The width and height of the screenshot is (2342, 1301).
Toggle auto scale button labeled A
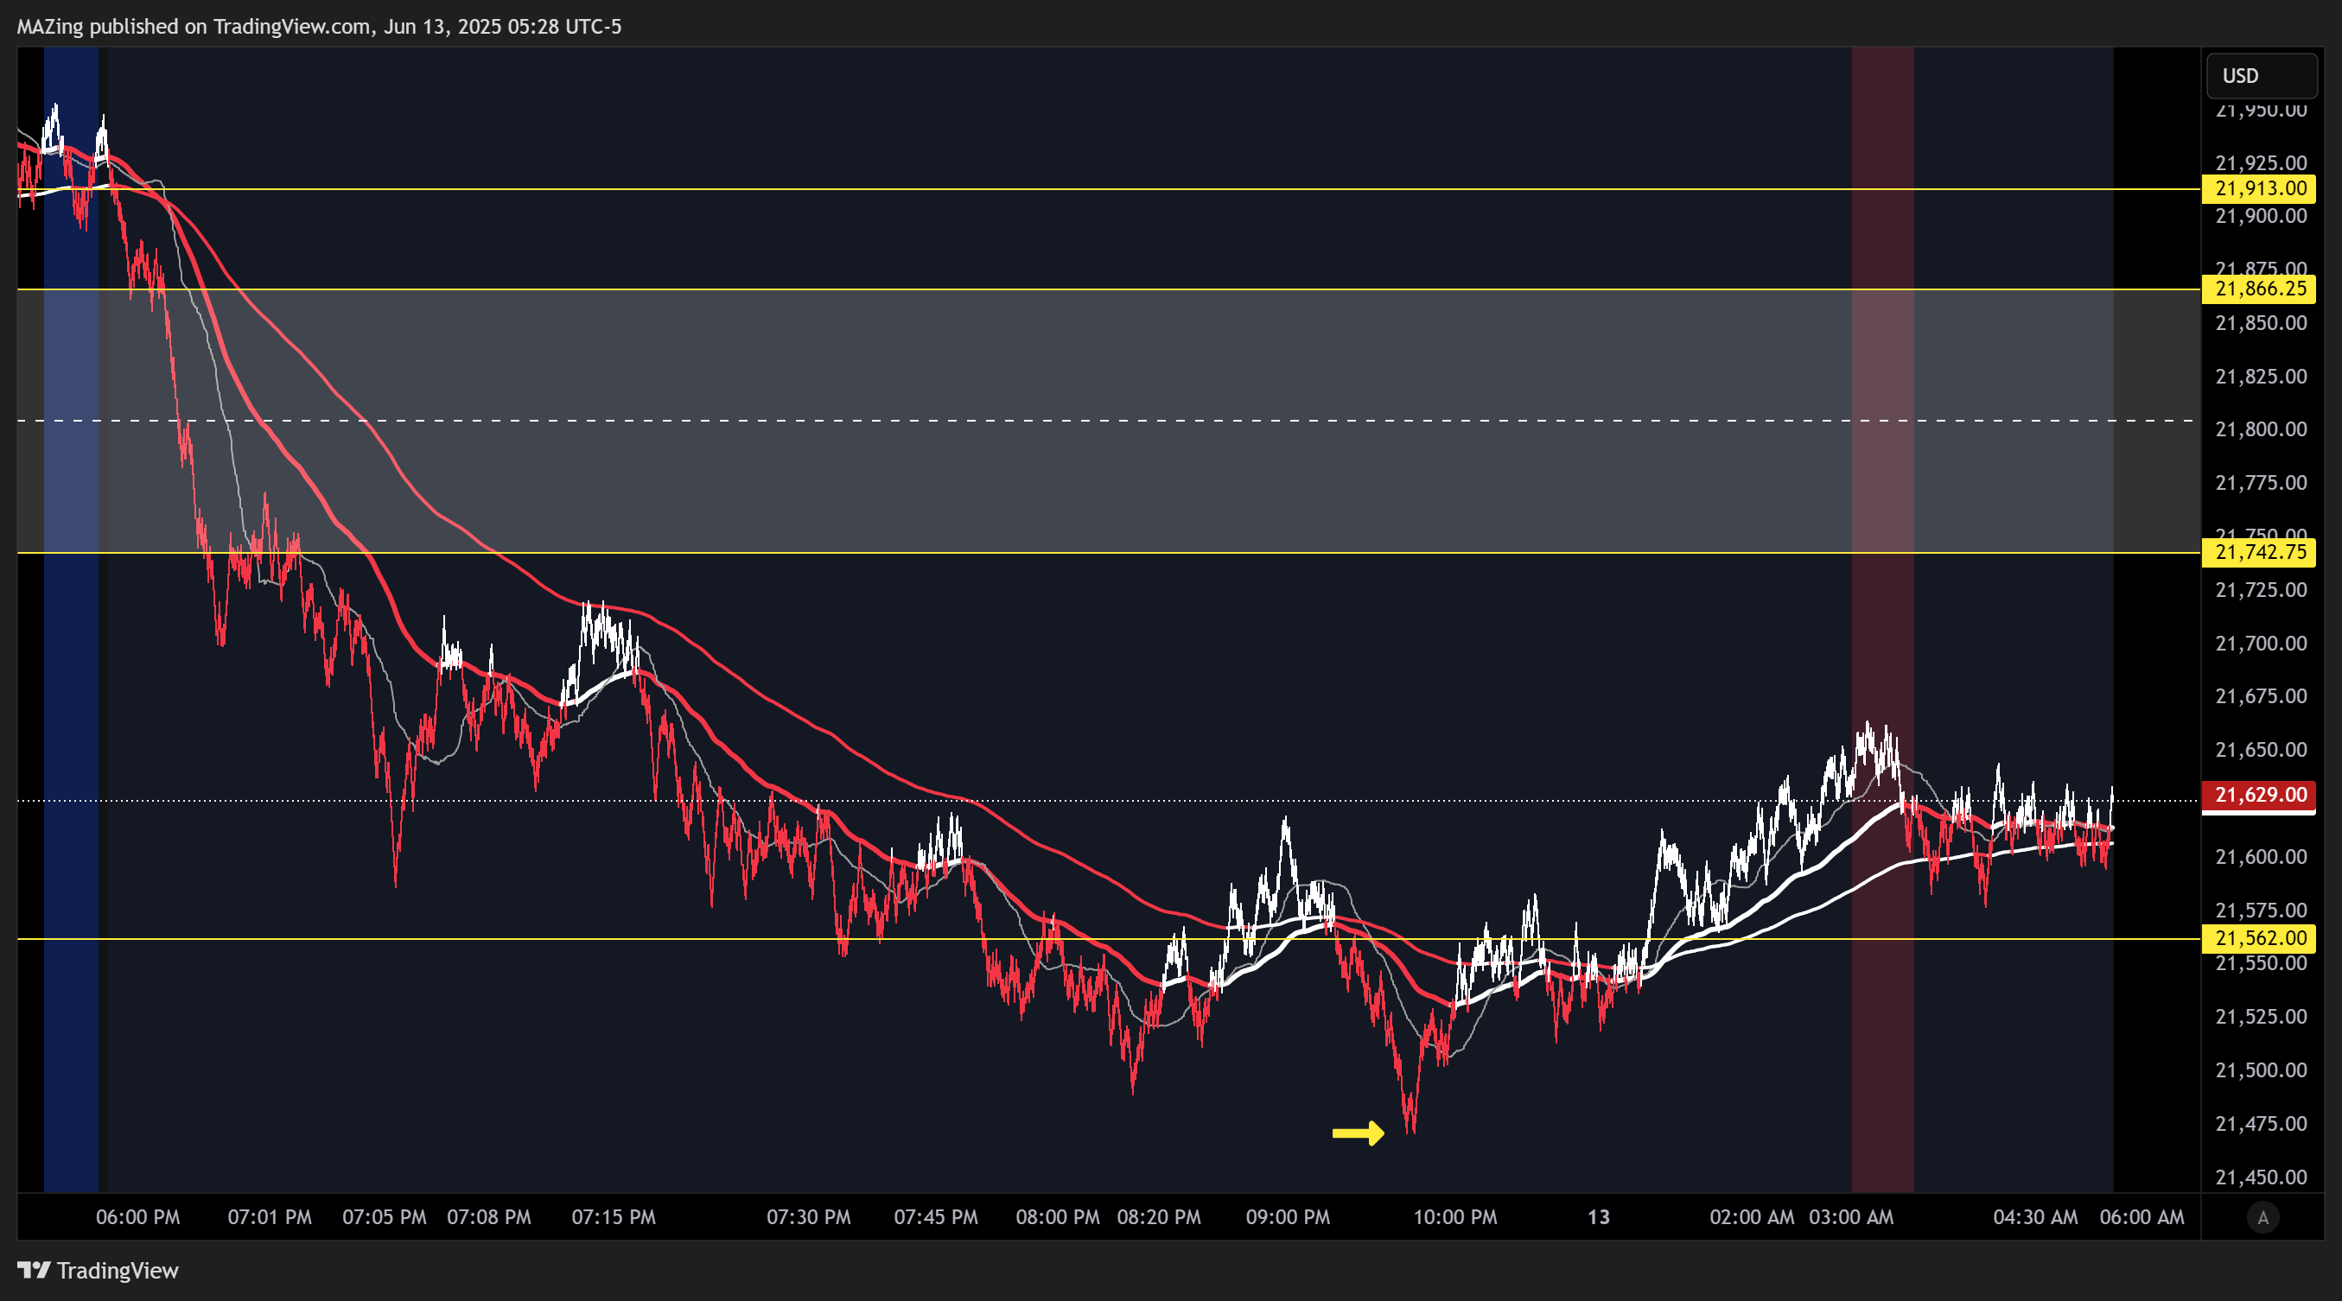[x=2262, y=1217]
